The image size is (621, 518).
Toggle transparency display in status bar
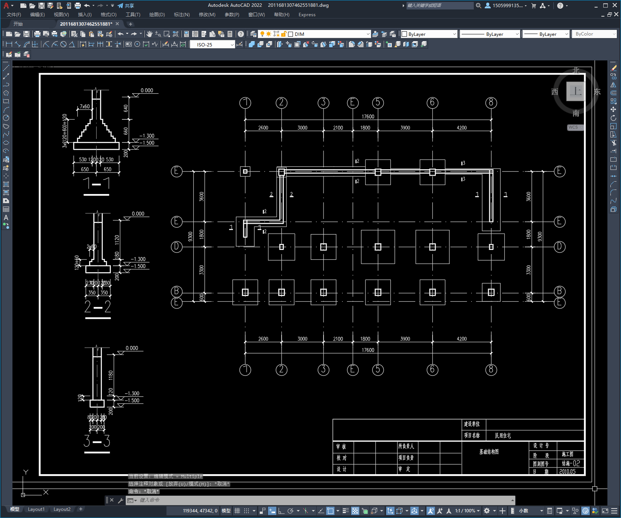point(355,511)
